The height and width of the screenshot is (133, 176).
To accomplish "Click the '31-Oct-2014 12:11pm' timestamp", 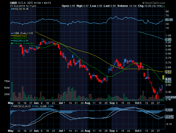I will pos(23,6).
